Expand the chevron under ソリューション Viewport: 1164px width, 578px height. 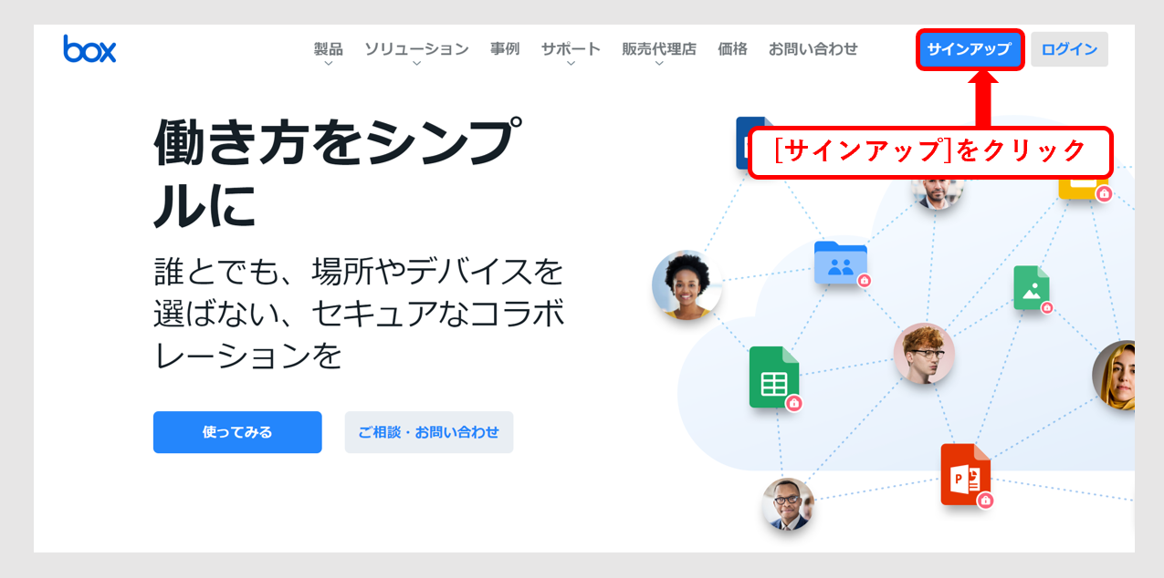click(x=416, y=64)
